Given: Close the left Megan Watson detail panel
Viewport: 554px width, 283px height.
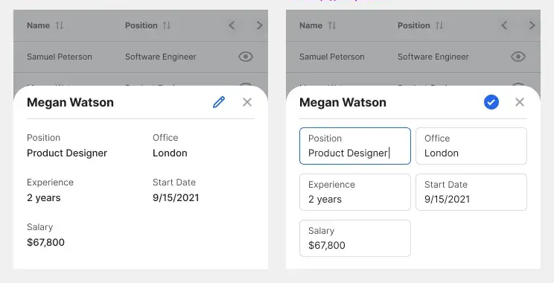Looking at the screenshot, I should [247, 102].
